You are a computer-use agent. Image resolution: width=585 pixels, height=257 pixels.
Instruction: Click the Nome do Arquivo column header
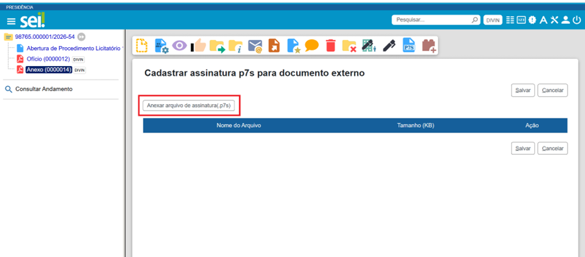239,126
